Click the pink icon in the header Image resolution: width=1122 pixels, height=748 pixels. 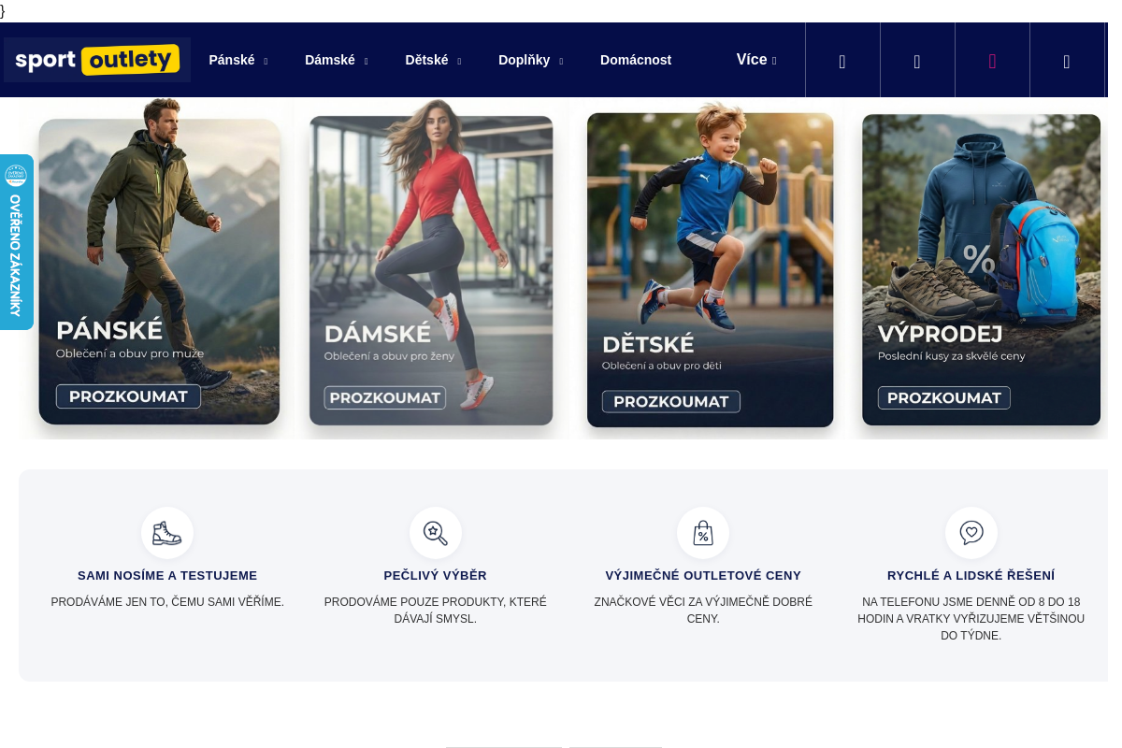(x=992, y=62)
